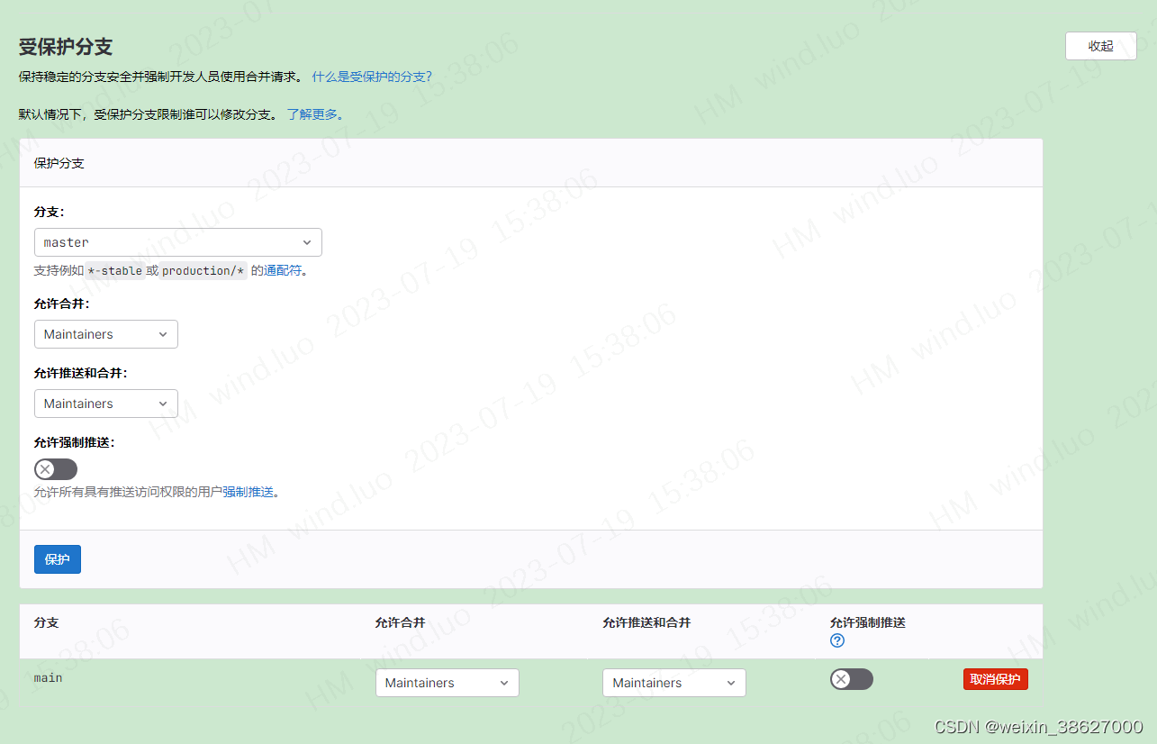Open the 强制推送 link
Screen dimensions: 1157x744
point(249,492)
